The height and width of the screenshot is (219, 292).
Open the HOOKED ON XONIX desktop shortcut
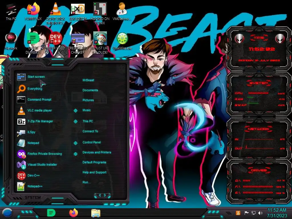pos(100,13)
